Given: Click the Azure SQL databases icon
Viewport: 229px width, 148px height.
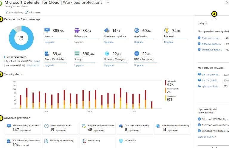Looking at the screenshot, I should [47, 53].
